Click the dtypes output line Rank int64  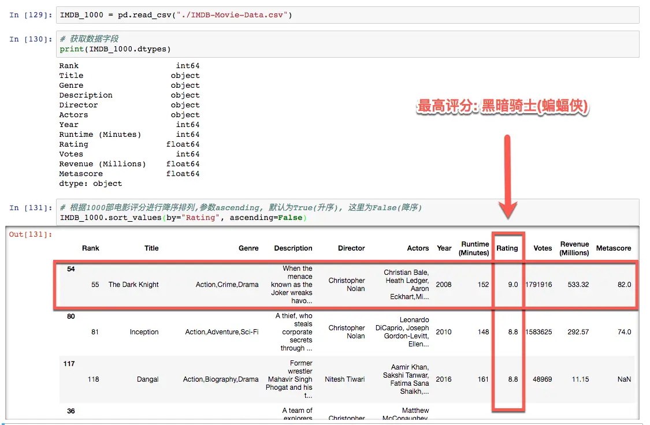tap(129, 65)
